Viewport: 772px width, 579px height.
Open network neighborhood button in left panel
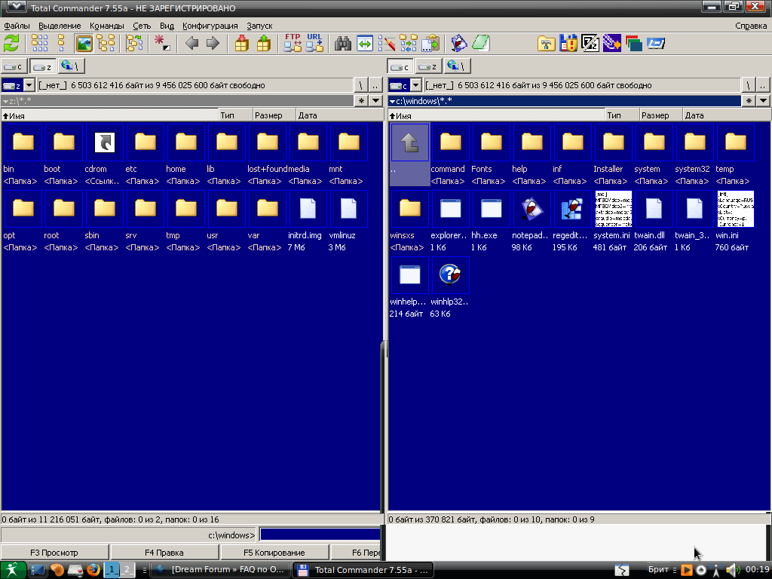[x=71, y=66]
